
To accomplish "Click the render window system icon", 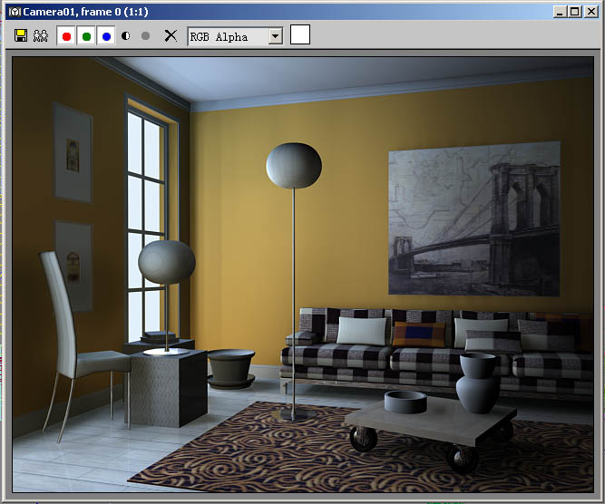I will click(15, 12).
